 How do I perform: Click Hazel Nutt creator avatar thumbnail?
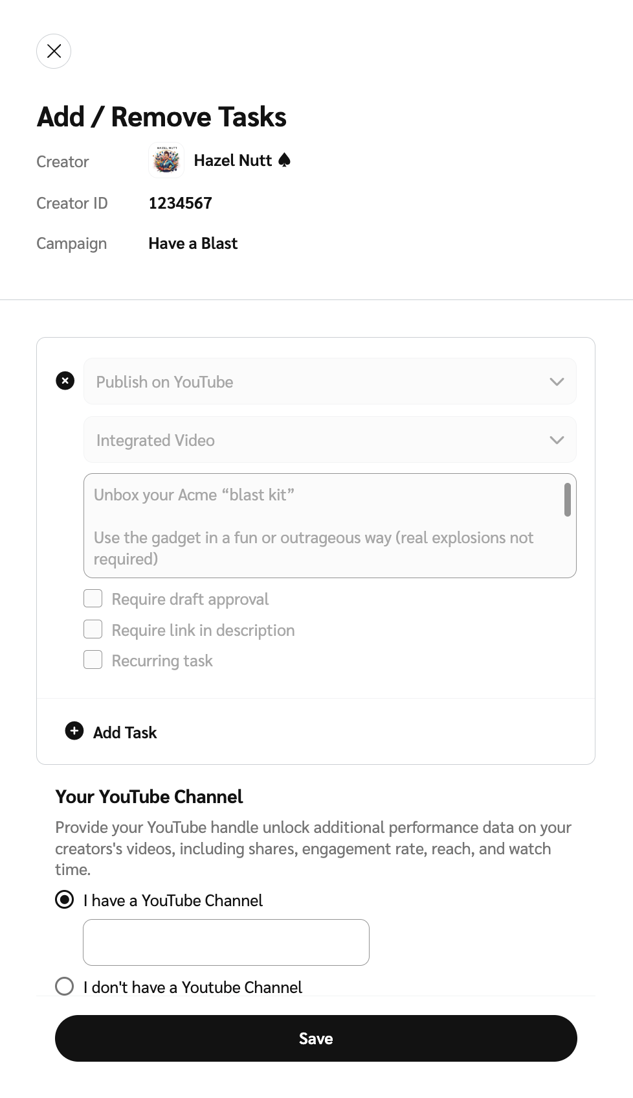[166, 160]
